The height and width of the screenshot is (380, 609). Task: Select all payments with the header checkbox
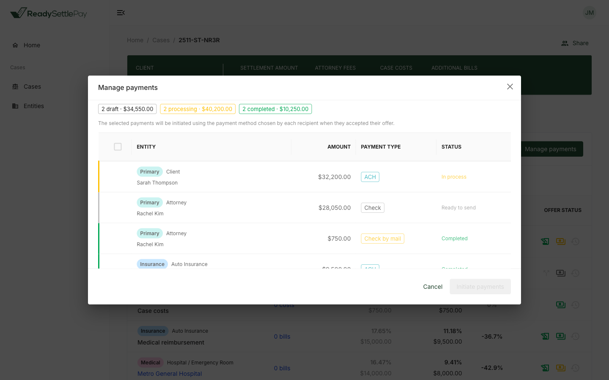118,147
